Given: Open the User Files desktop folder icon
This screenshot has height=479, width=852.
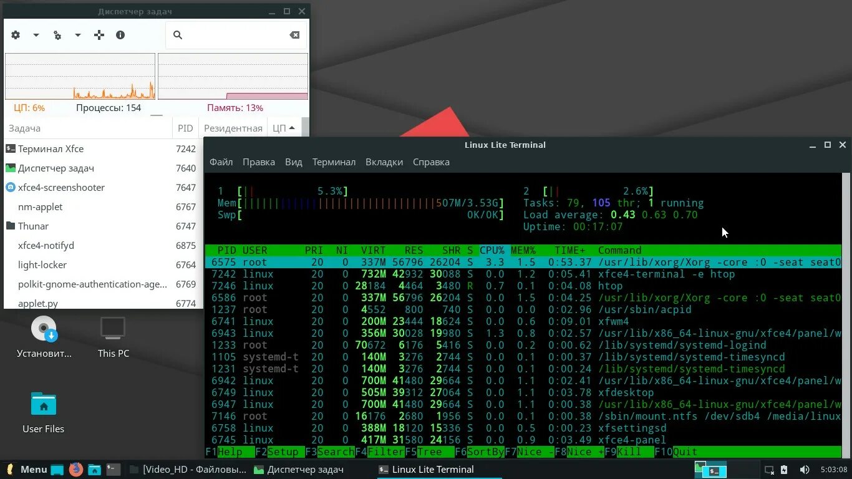Looking at the screenshot, I should [44, 412].
